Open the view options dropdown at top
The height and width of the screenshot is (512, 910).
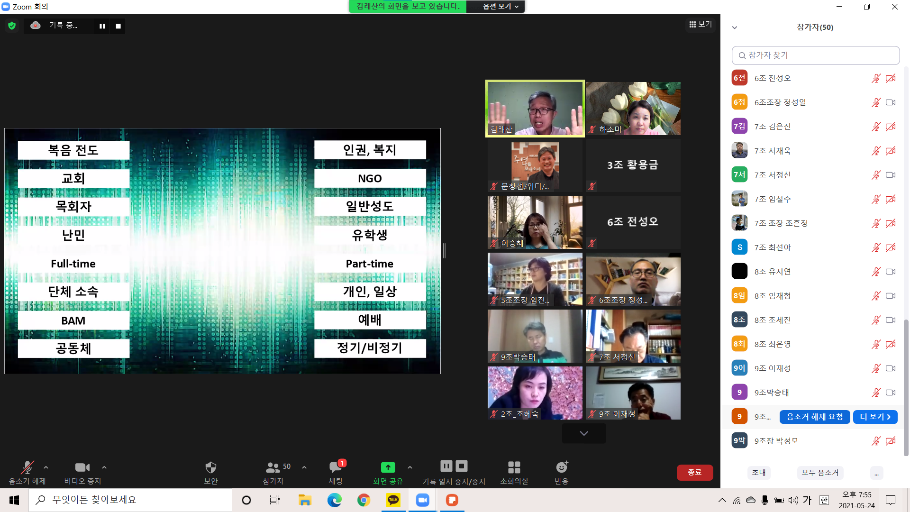(x=500, y=7)
